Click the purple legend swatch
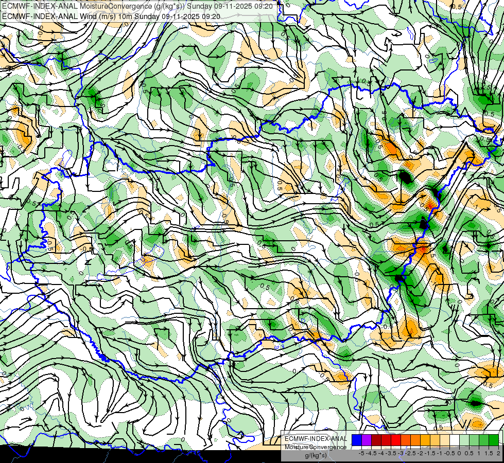The image size is (504, 463). coord(367,440)
